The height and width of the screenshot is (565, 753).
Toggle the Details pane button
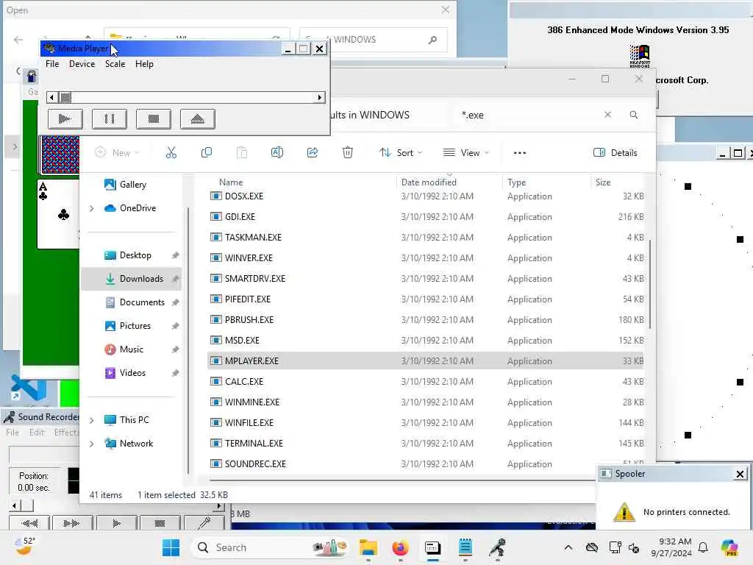tap(615, 153)
